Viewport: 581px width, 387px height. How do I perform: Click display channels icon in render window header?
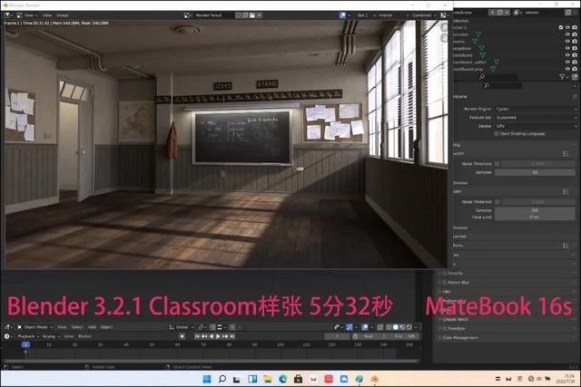click(x=444, y=15)
